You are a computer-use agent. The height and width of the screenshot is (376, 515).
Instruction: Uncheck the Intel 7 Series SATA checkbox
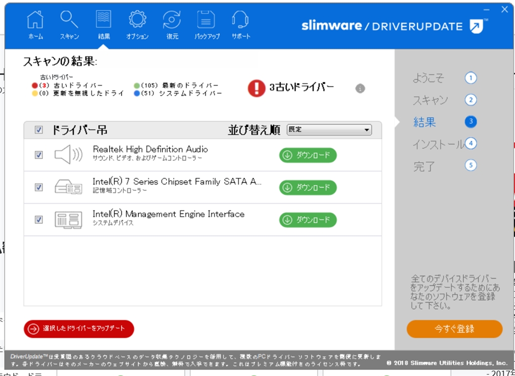tap(39, 187)
